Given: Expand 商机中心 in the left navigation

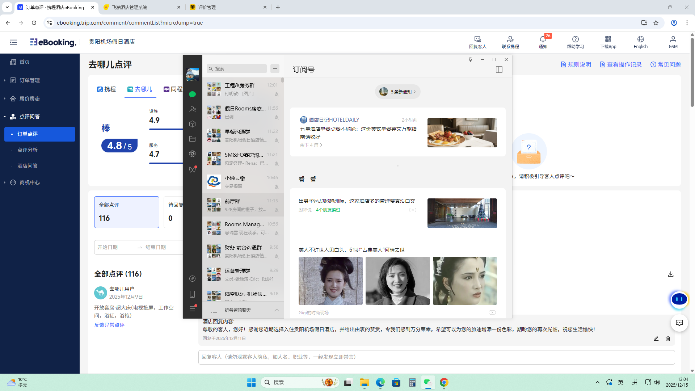Looking at the screenshot, I should click(x=30, y=182).
